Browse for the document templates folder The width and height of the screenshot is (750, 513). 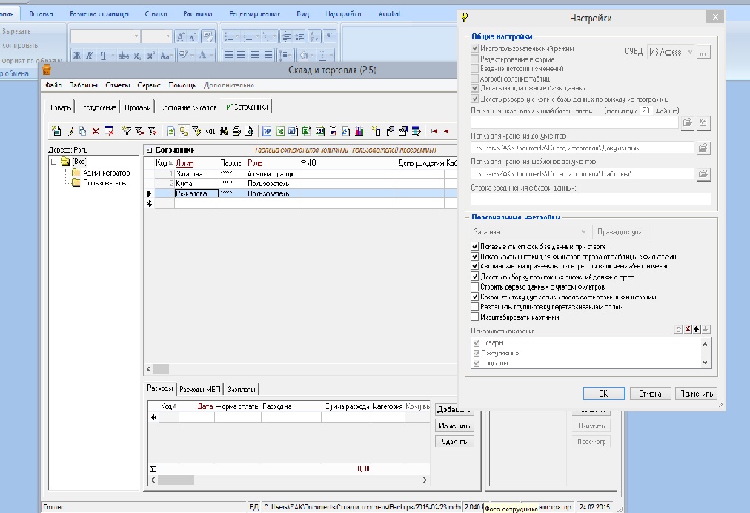[703, 174]
